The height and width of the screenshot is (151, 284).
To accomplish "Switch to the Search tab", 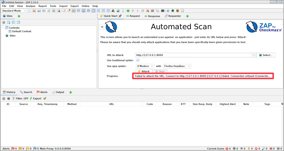I will tap(26, 92).
